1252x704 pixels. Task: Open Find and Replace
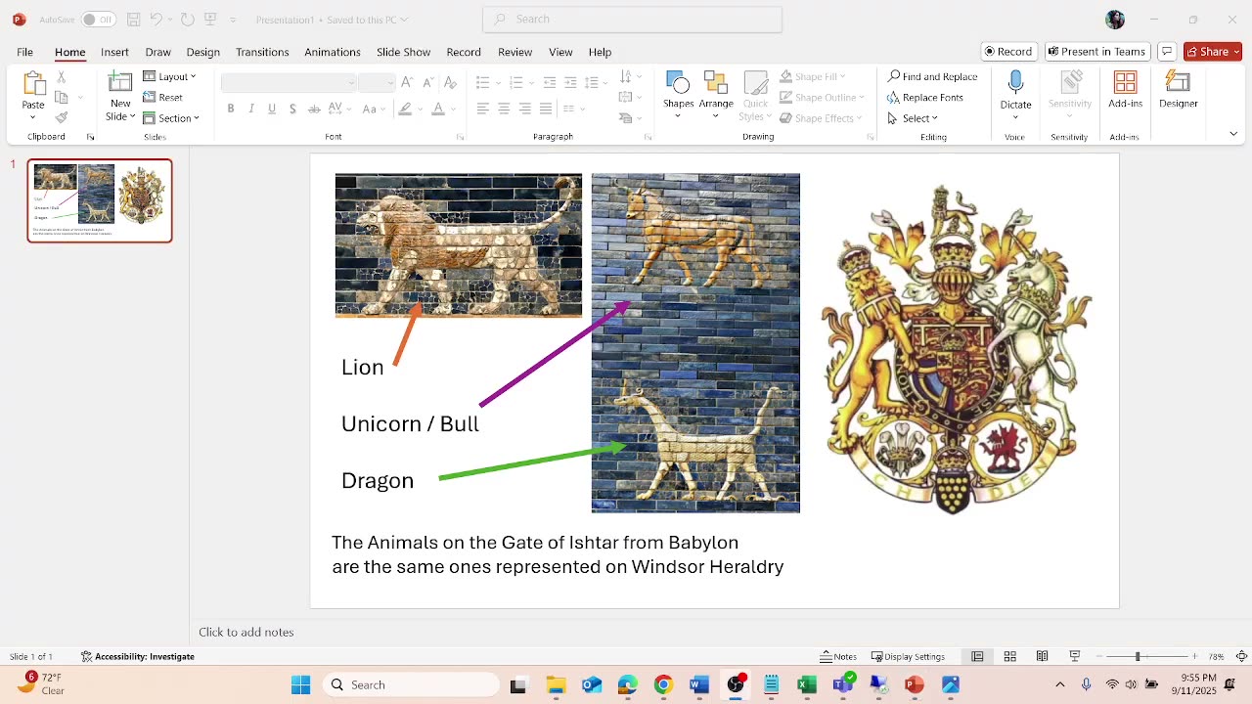click(x=932, y=76)
